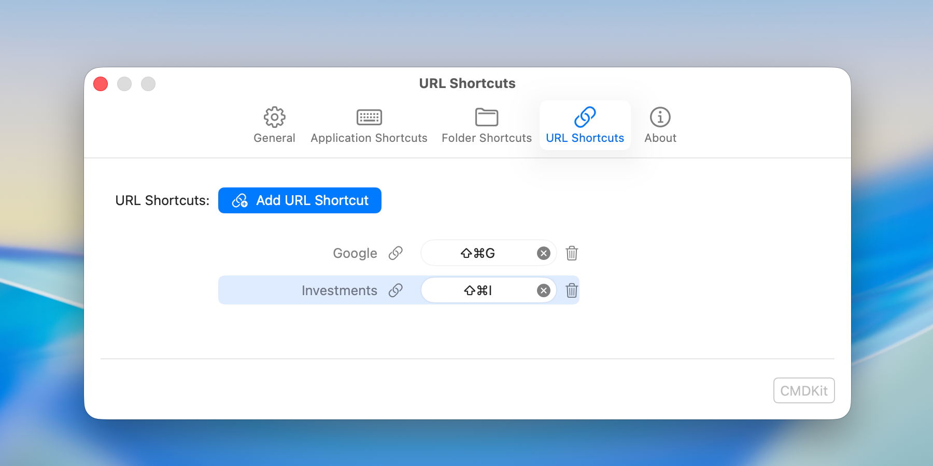Screen dimensions: 933x466
Task: Click inside the ⇧⌘G shortcut field
Action: (478, 253)
